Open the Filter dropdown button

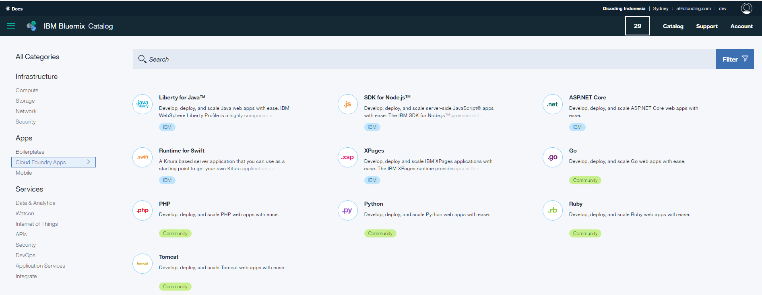[x=735, y=59]
